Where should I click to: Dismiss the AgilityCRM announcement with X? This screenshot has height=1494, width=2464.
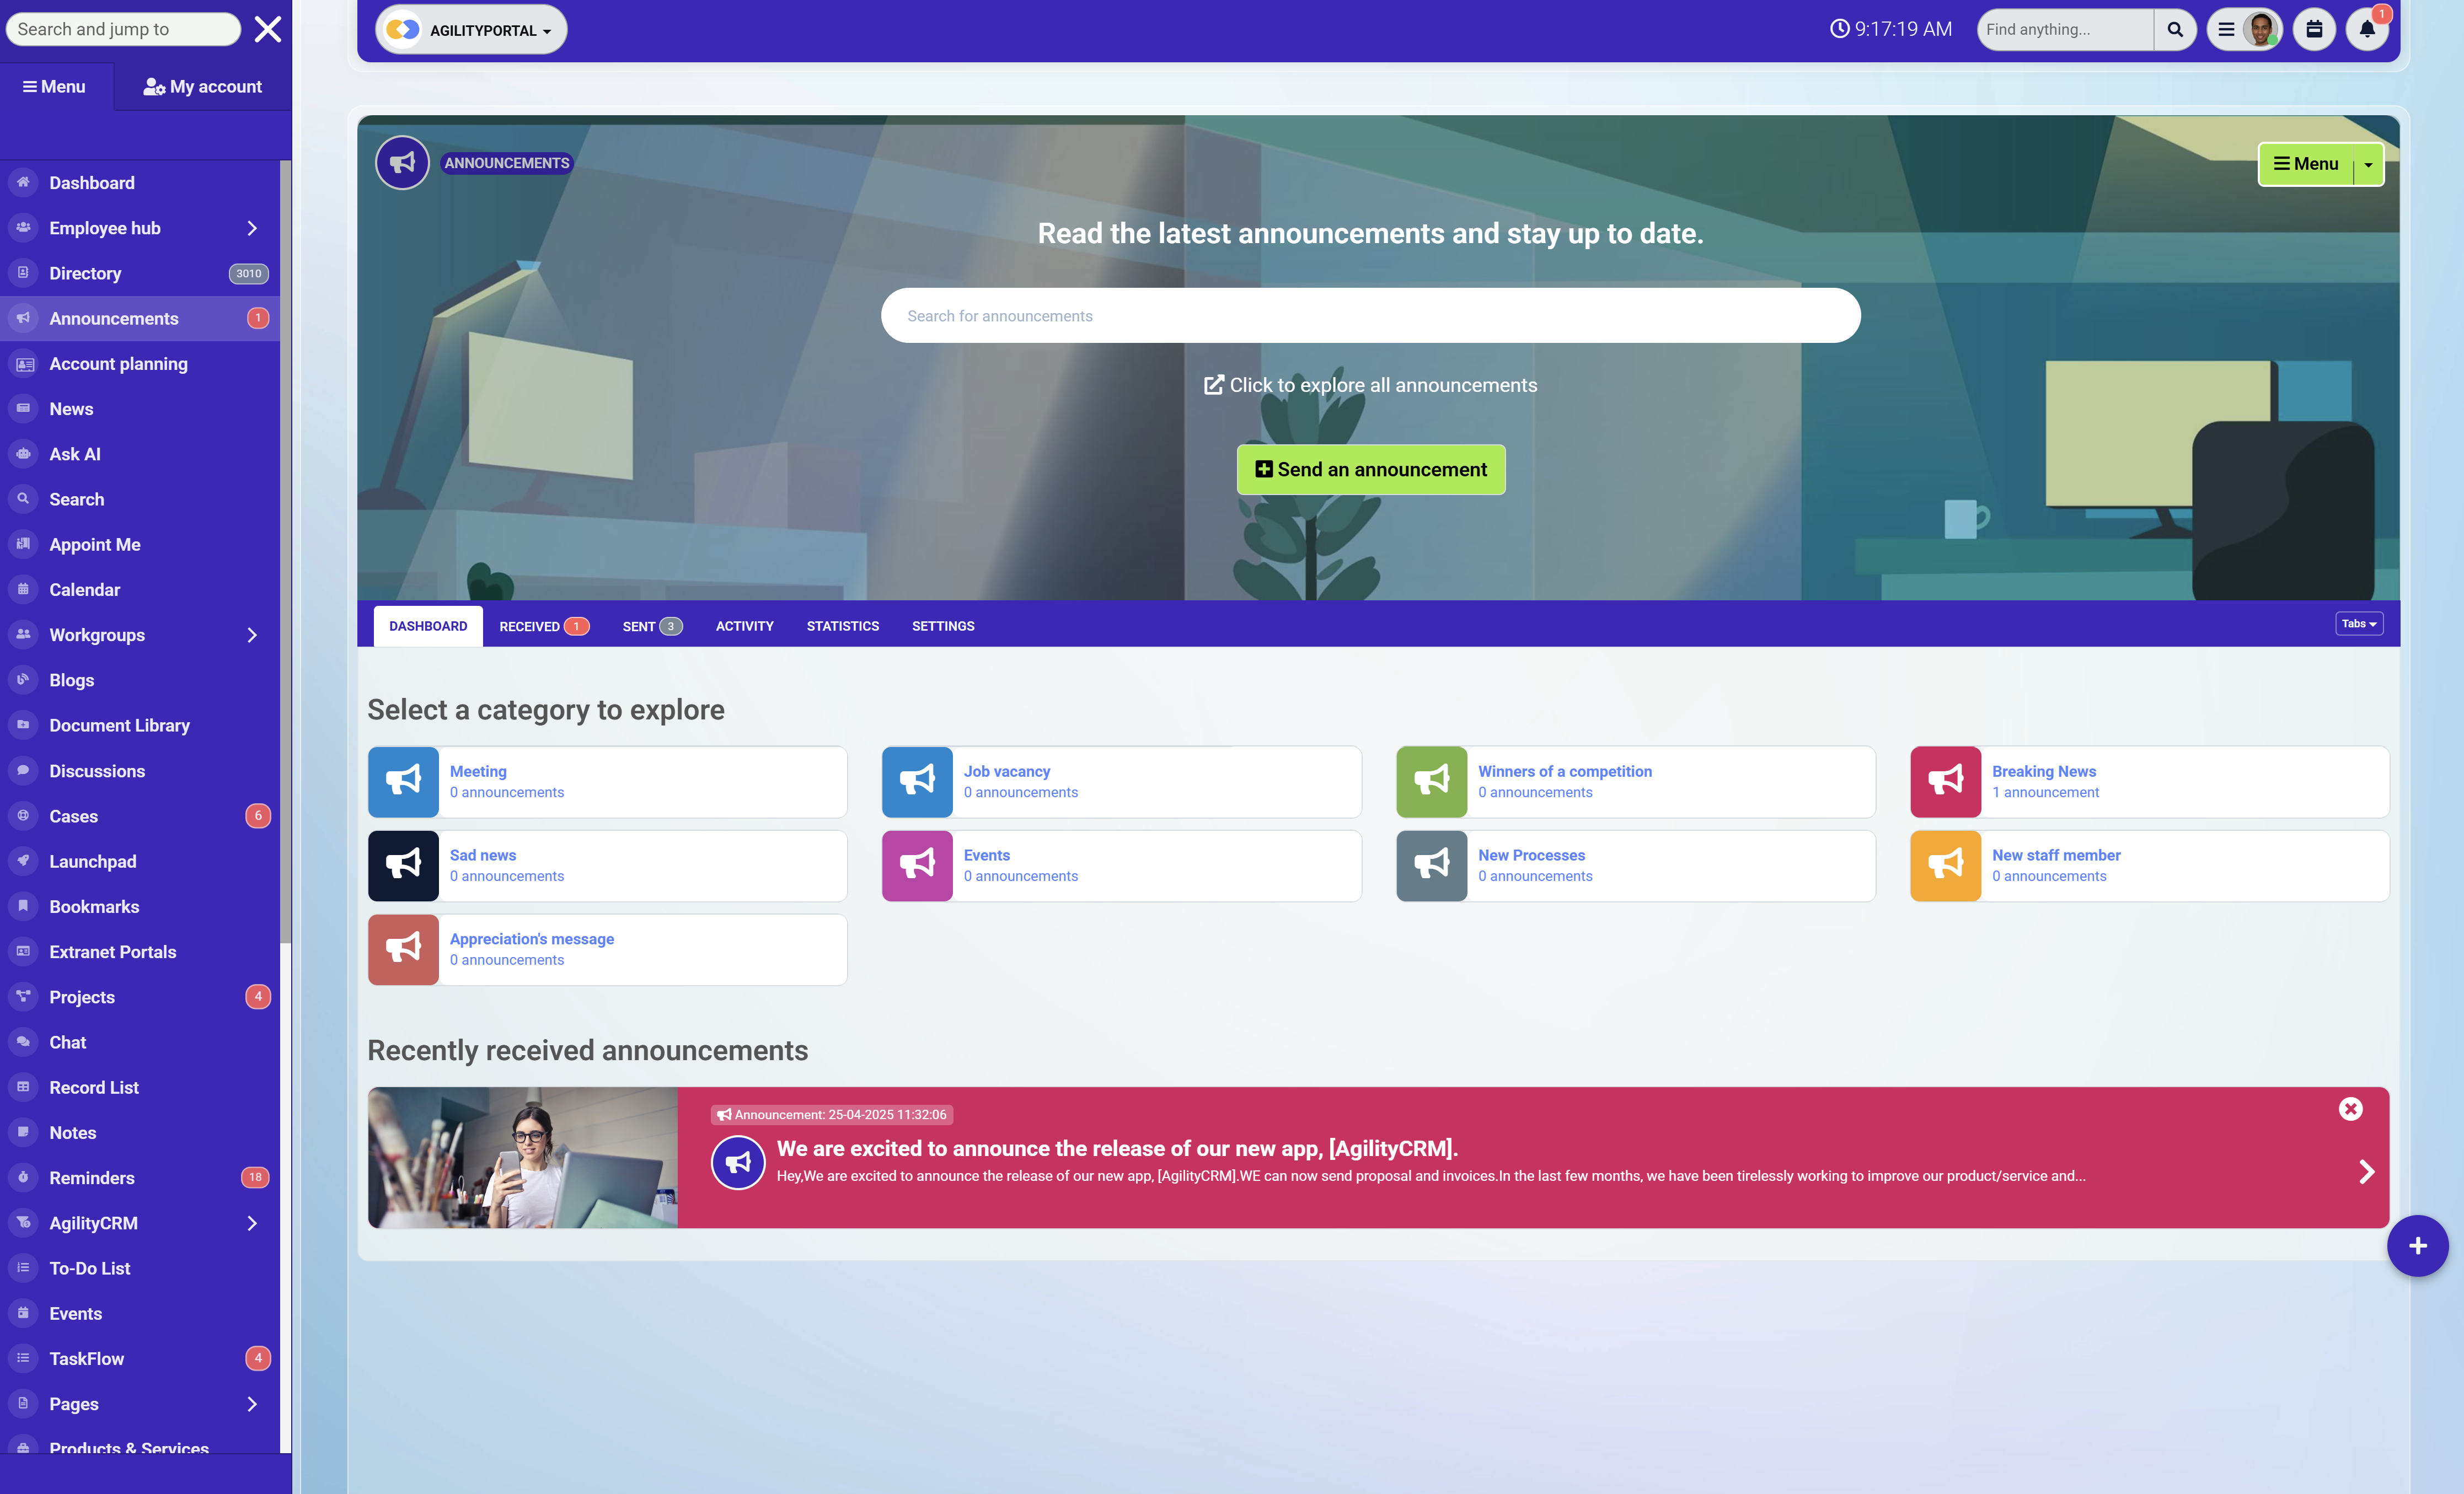point(2350,1109)
